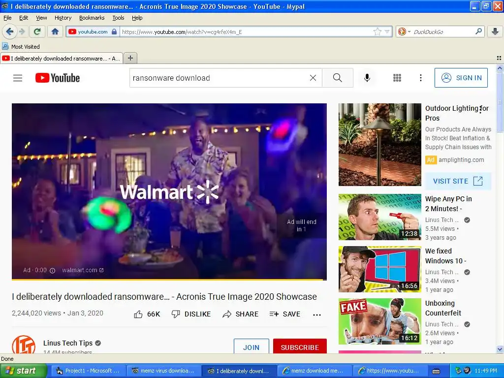Go to the YouTube home logo

pyautogui.click(x=58, y=78)
